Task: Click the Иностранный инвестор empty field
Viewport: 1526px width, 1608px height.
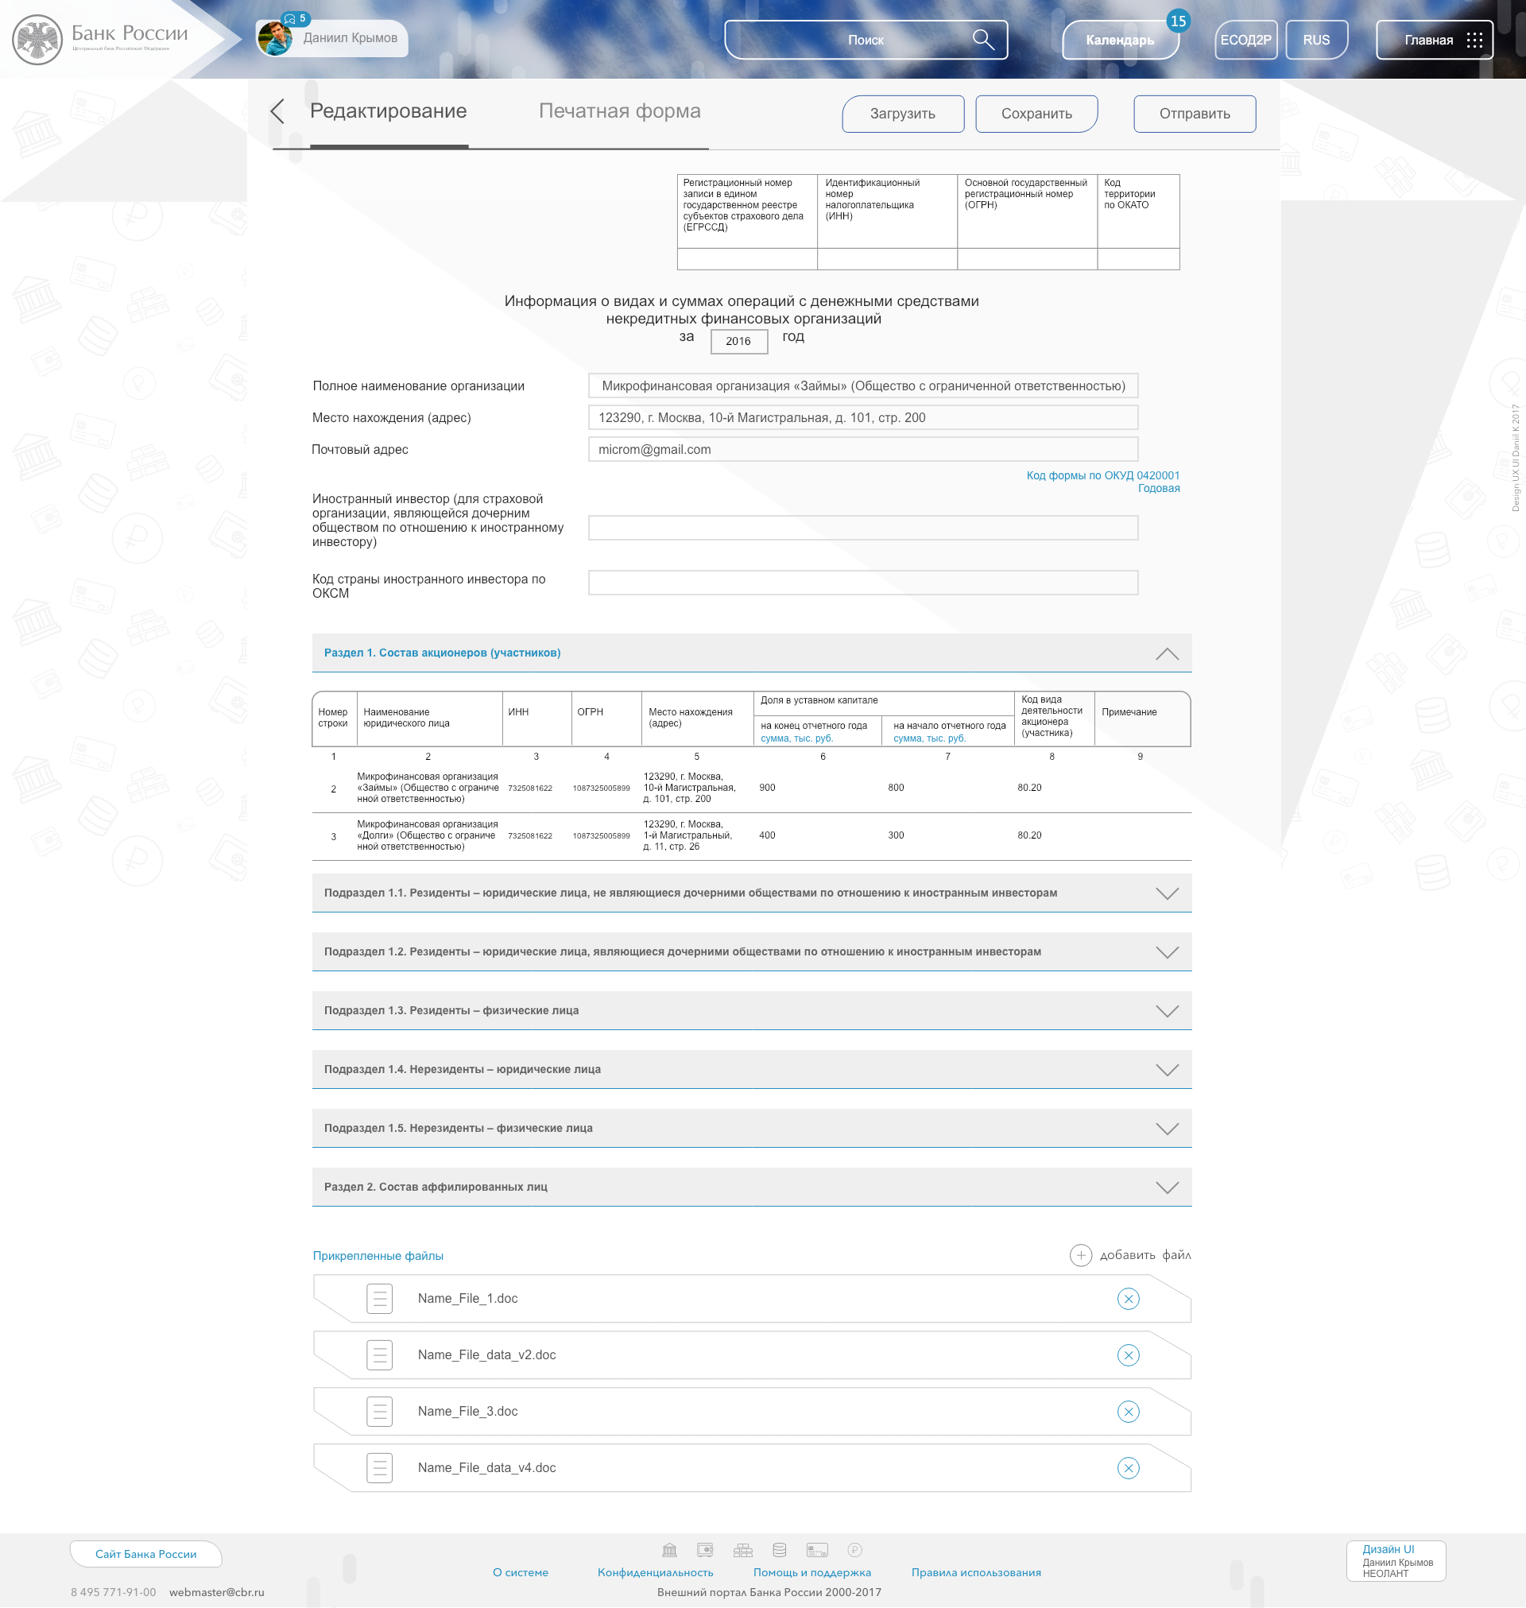Action: pyautogui.click(x=863, y=528)
